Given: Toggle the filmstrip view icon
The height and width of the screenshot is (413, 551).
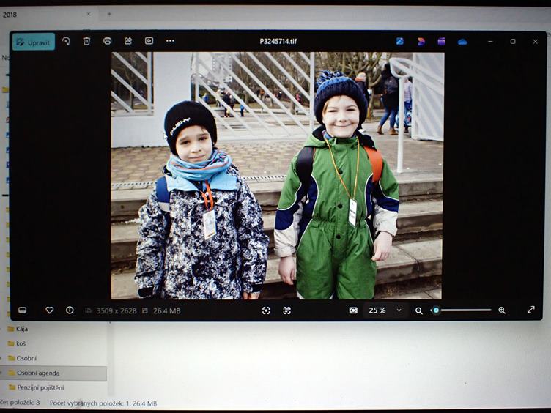Looking at the screenshot, I should (23, 310).
